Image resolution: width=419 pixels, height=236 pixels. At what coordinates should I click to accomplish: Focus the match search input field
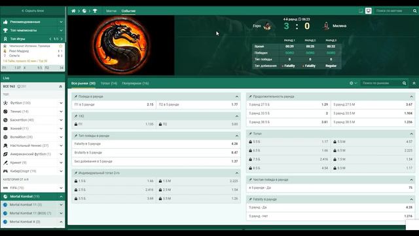(x=392, y=11)
